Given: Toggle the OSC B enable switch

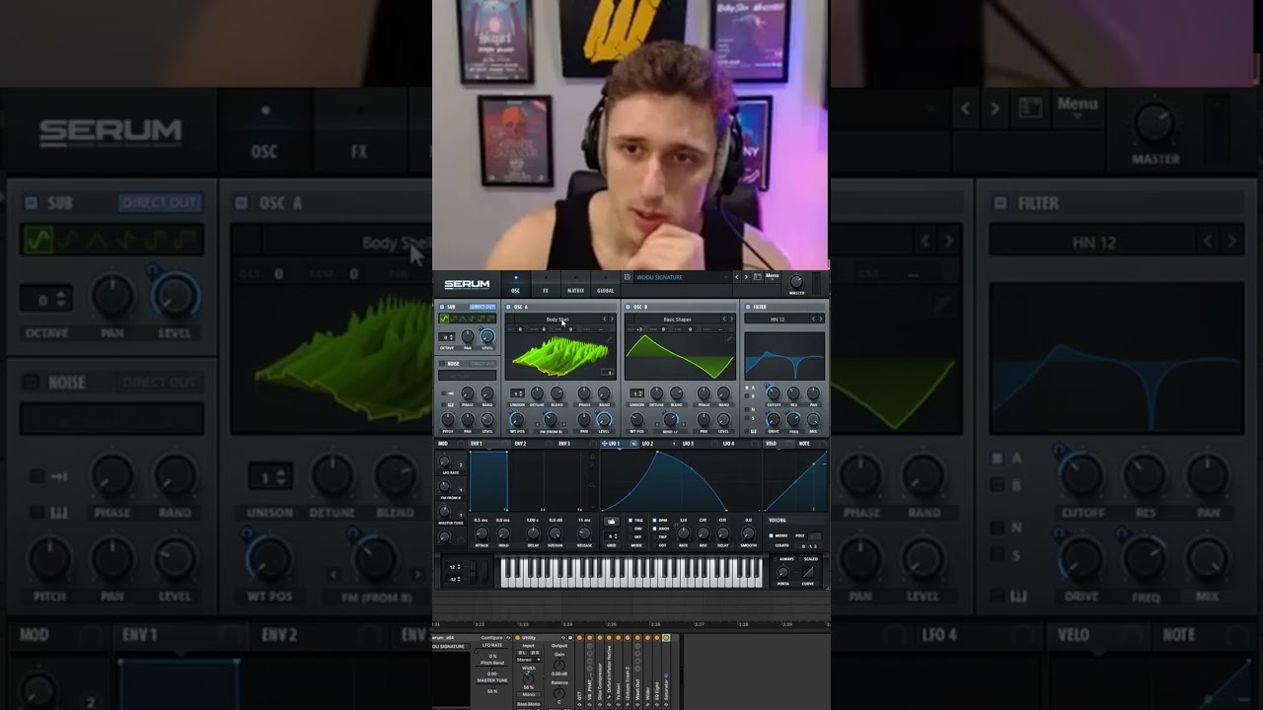Looking at the screenshot, I should coord(628,307).
